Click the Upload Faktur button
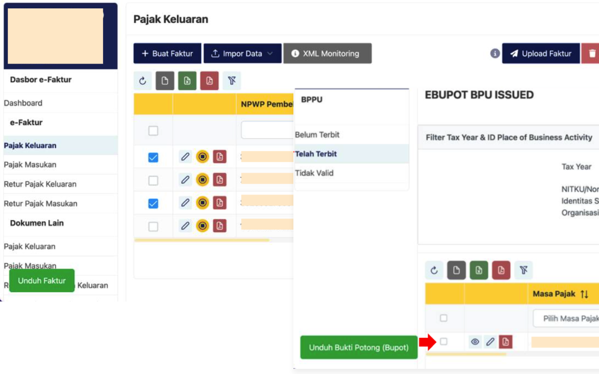The image size is (599, 374). click(x=541, y=53)
